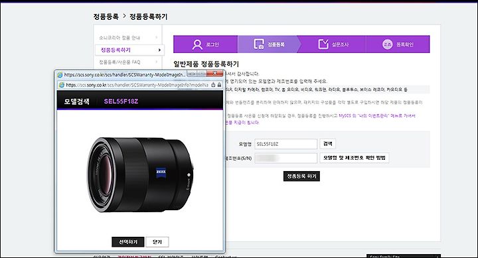Click the 설문조사 survey checkbox icon

[x=323, y=44]
